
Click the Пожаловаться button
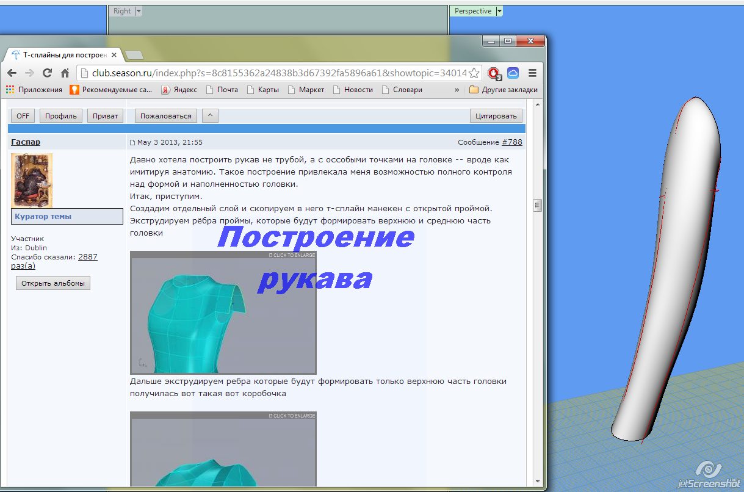point(166,116)
